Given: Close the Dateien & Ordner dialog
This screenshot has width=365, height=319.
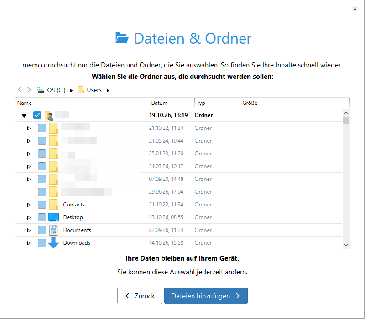Looking at the screenshot, I should click(355, 9).
